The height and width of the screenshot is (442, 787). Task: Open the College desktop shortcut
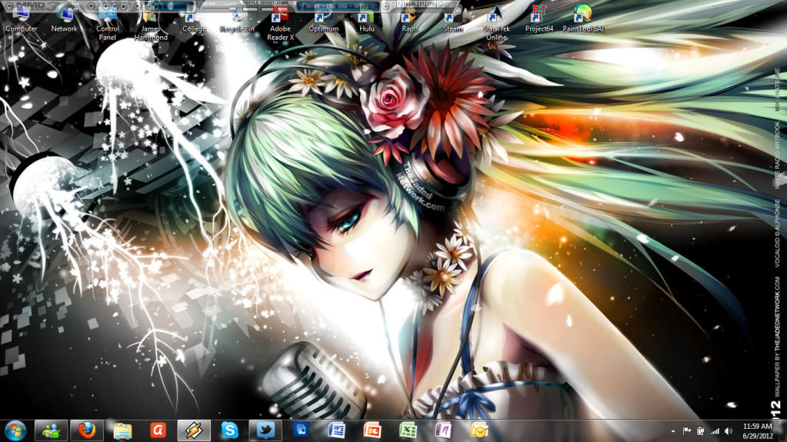194,20
